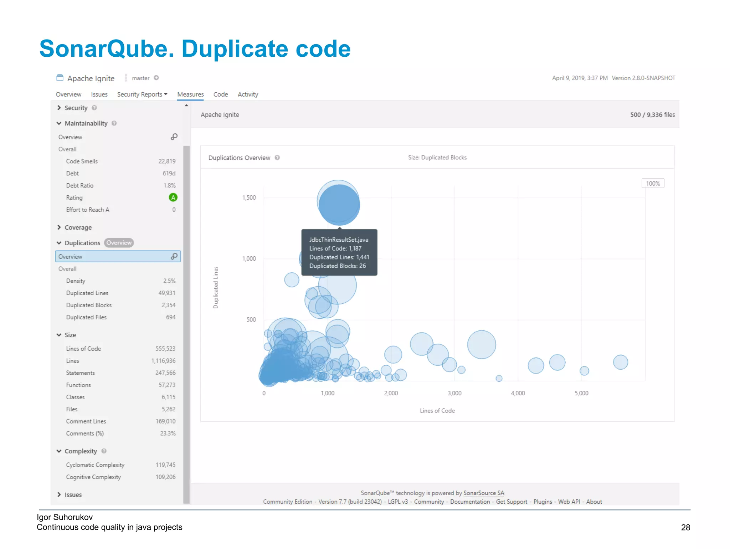Click the branch info icon next to master
The image size is (730, 549).
tap(156, 78)
